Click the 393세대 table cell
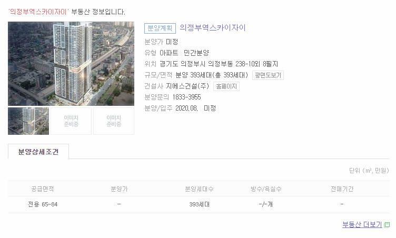 coord(199,204)
